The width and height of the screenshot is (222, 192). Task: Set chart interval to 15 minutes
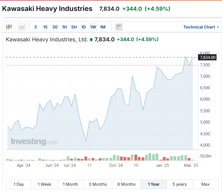tap(45, 27)
